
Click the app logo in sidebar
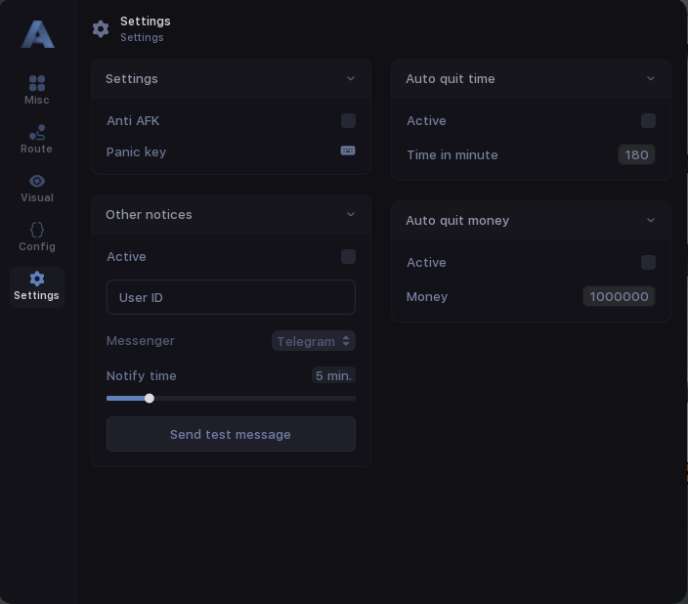click(x=37, y=34)
